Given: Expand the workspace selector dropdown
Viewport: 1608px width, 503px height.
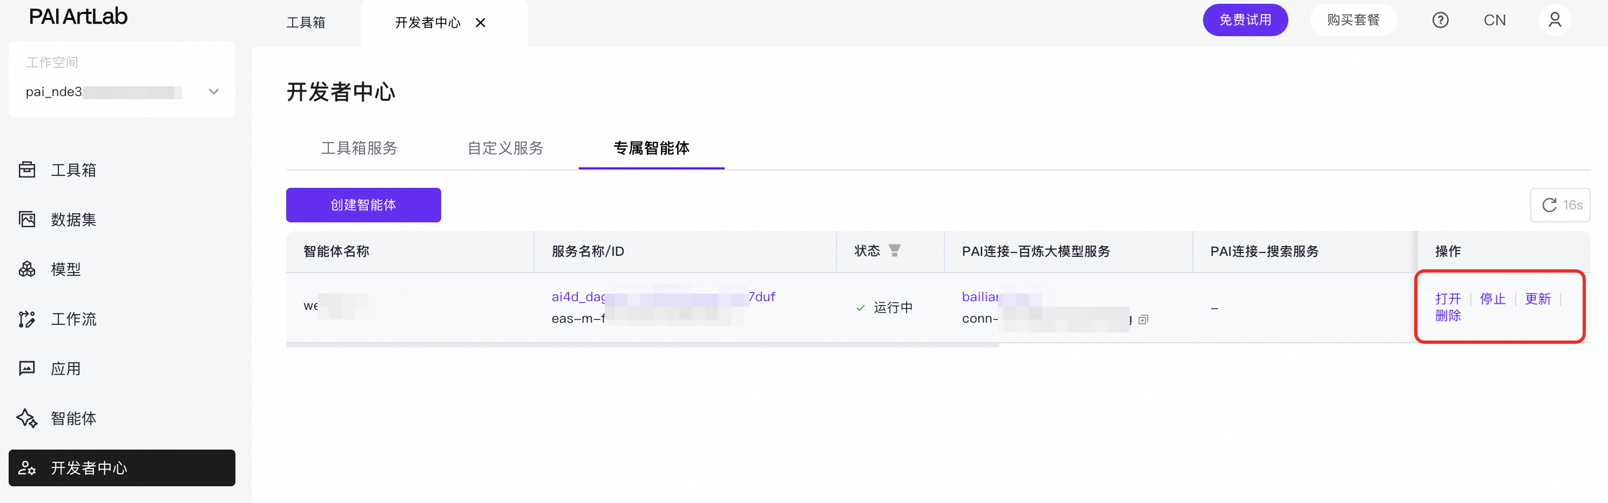Looking at the screenshot, I should pos(213,92).
